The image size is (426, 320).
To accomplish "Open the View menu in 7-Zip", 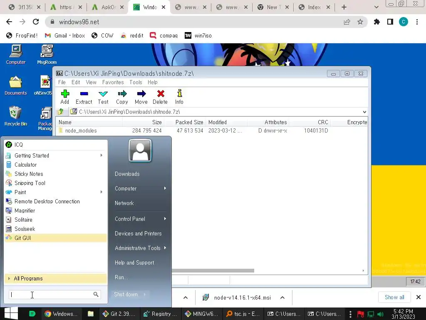I will pyautogui.click(x=91, y=82).
